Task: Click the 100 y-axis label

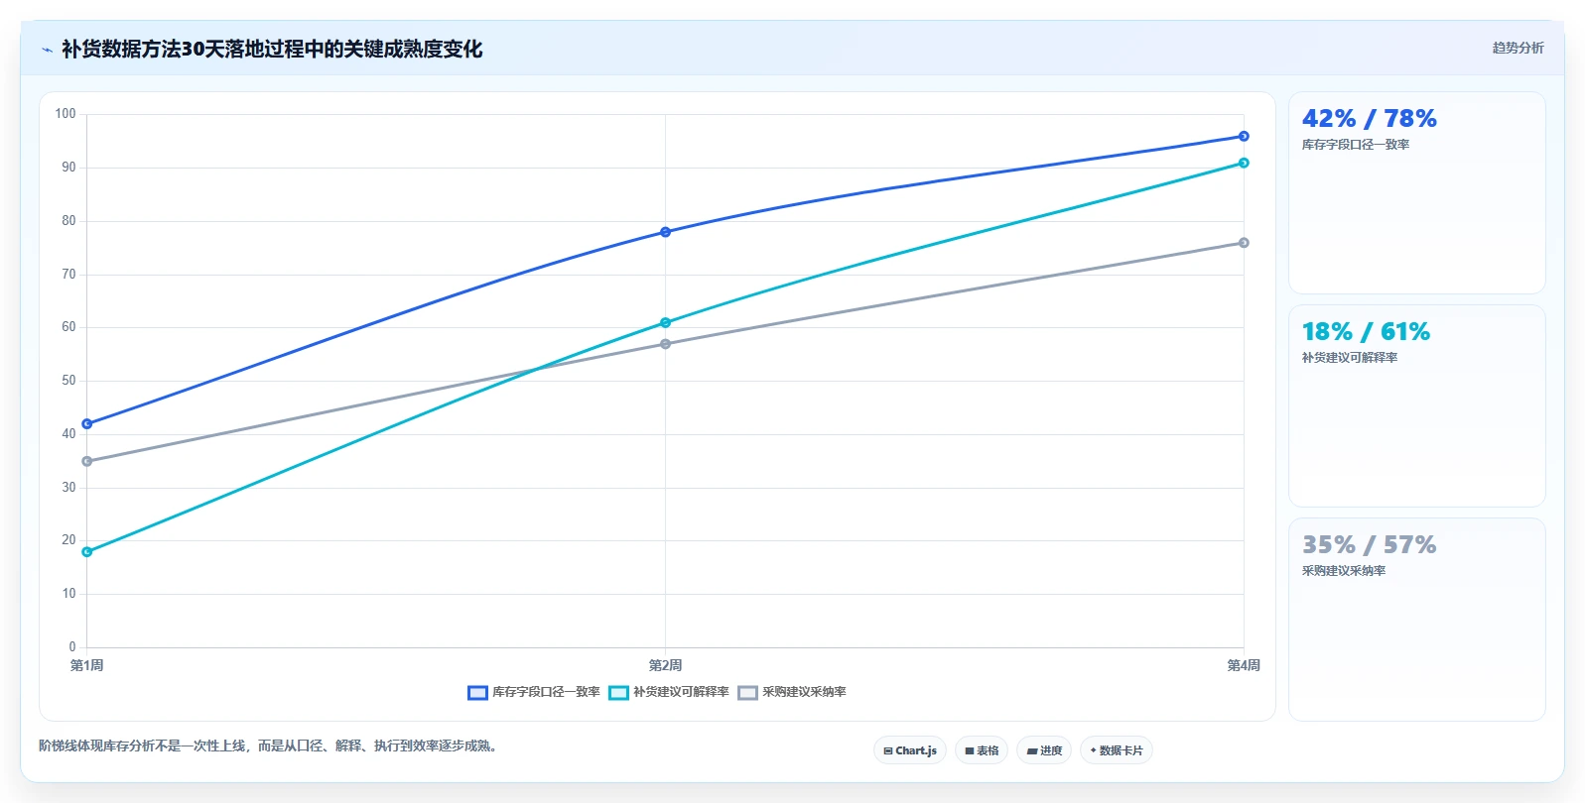Action: click(66, 114)
